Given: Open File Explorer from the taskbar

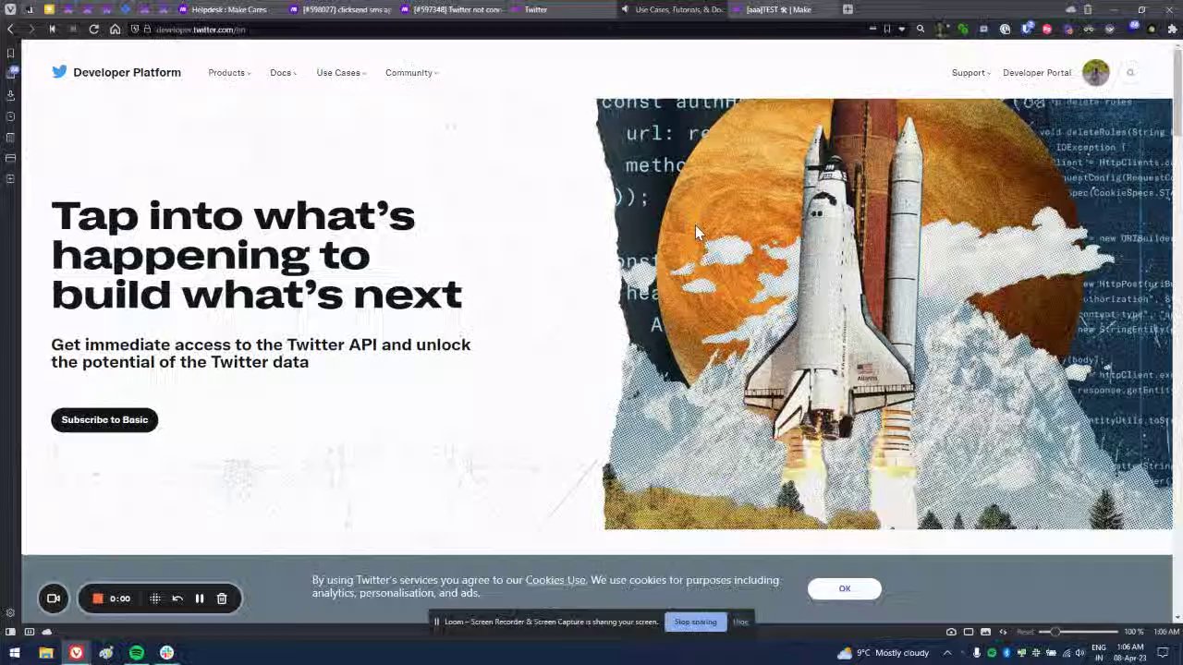Looking at the screenshot, I should click(x=45, y=653).
